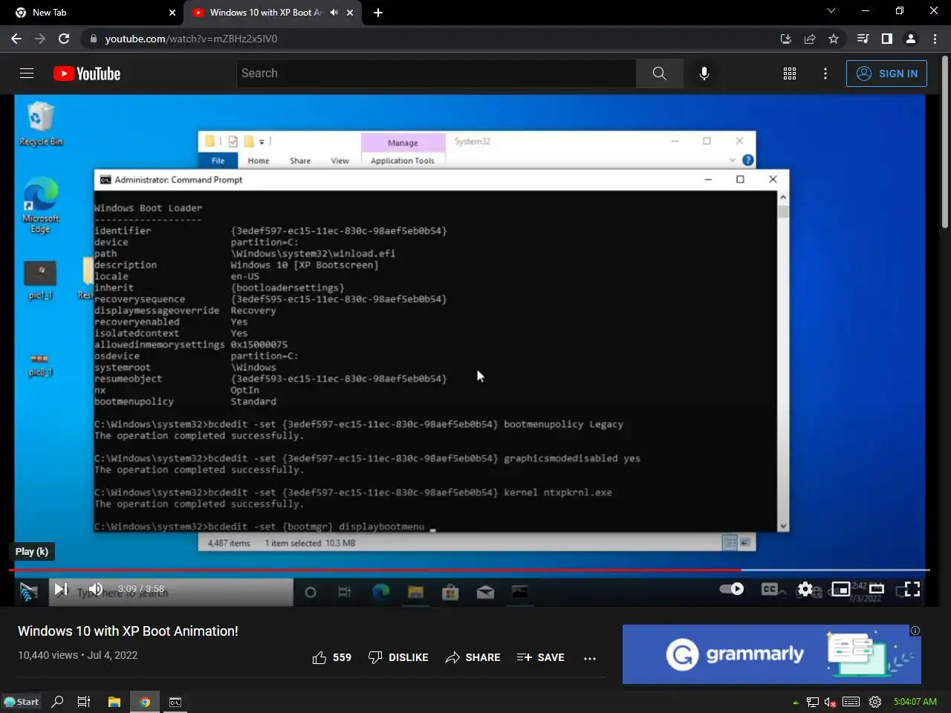Open YouTube settings three-dot menu
The image size is (951, 713).
(x=825, y=74)
